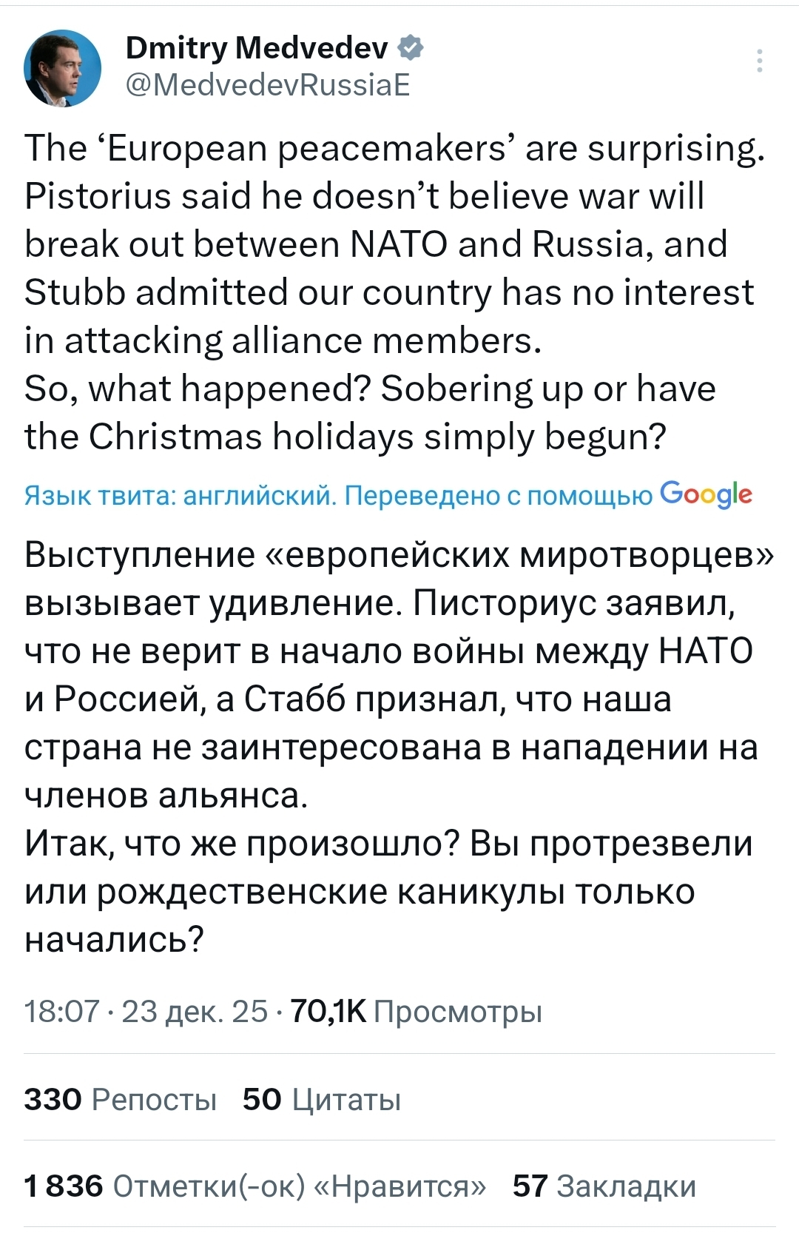Click the '23 дек. 25' date
Screen dimensions: 799x1233
pos(195,1011)
